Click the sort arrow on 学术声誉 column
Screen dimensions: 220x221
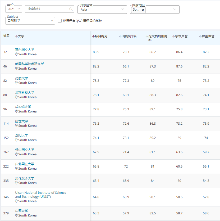tap(173, 36)
